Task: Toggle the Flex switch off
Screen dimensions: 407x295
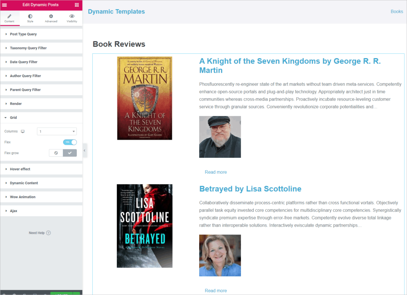Action: [70, 142]
